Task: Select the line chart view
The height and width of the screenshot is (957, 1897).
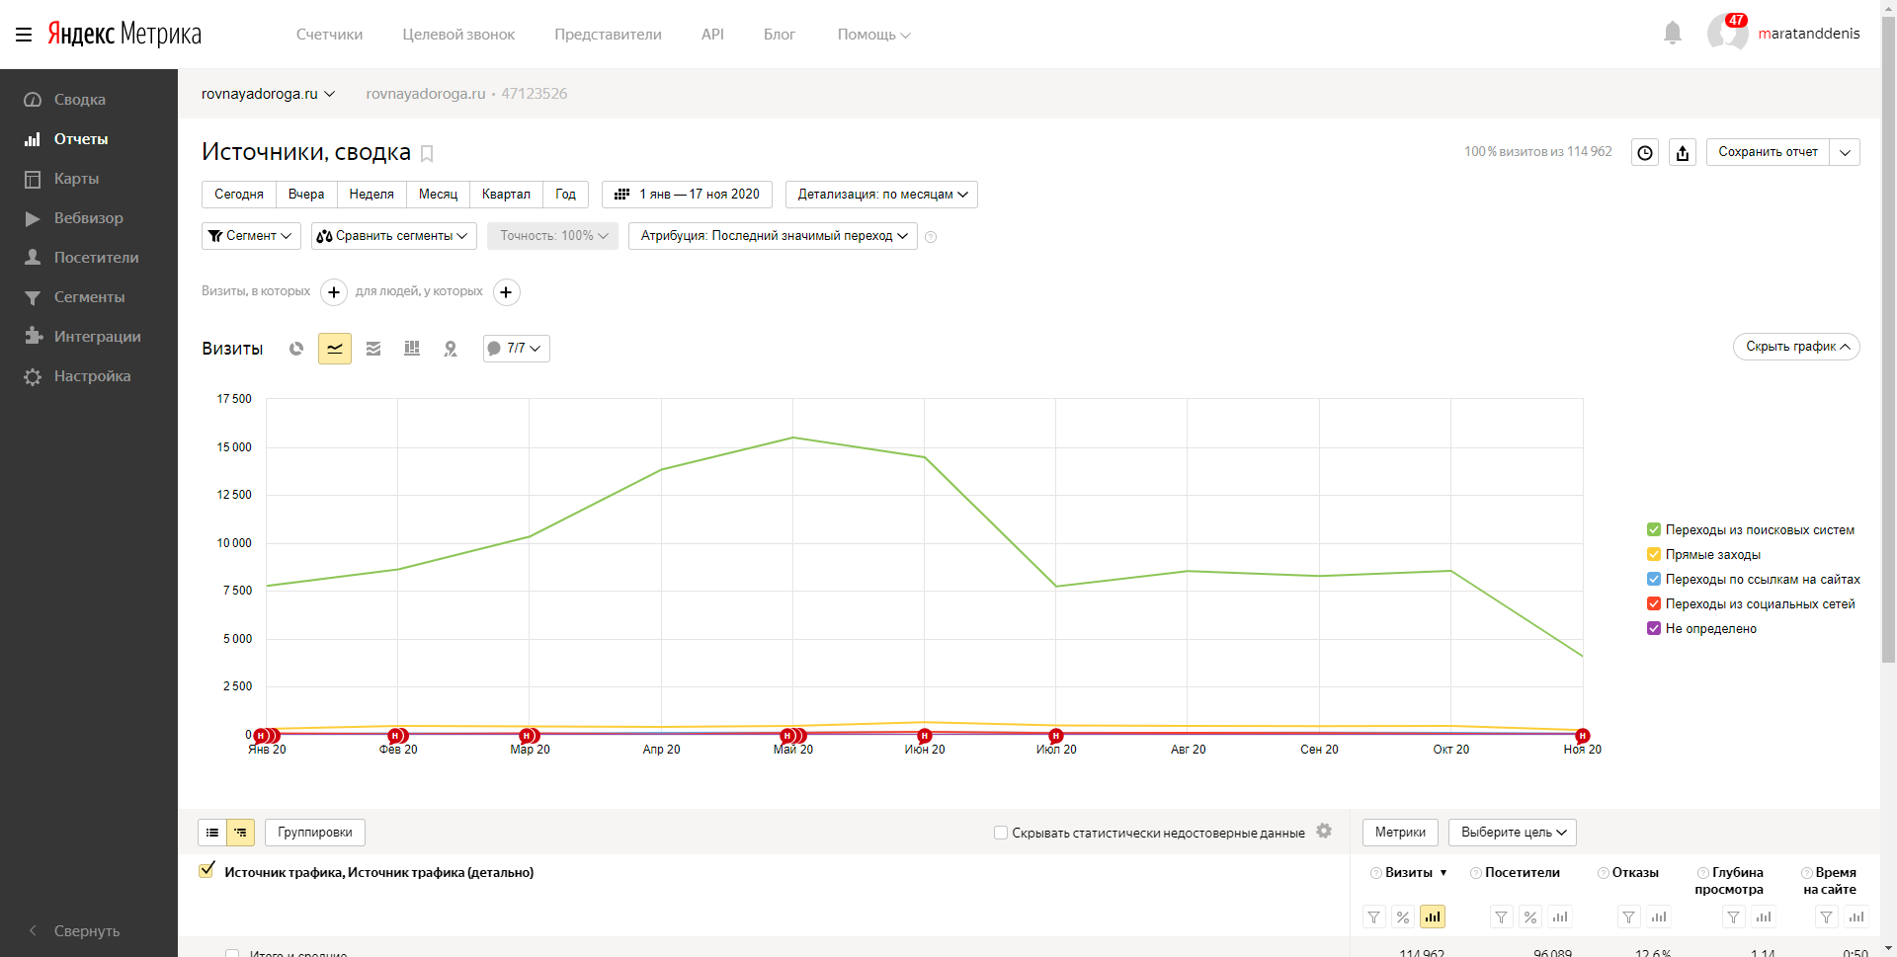Action: pos(335,349)
